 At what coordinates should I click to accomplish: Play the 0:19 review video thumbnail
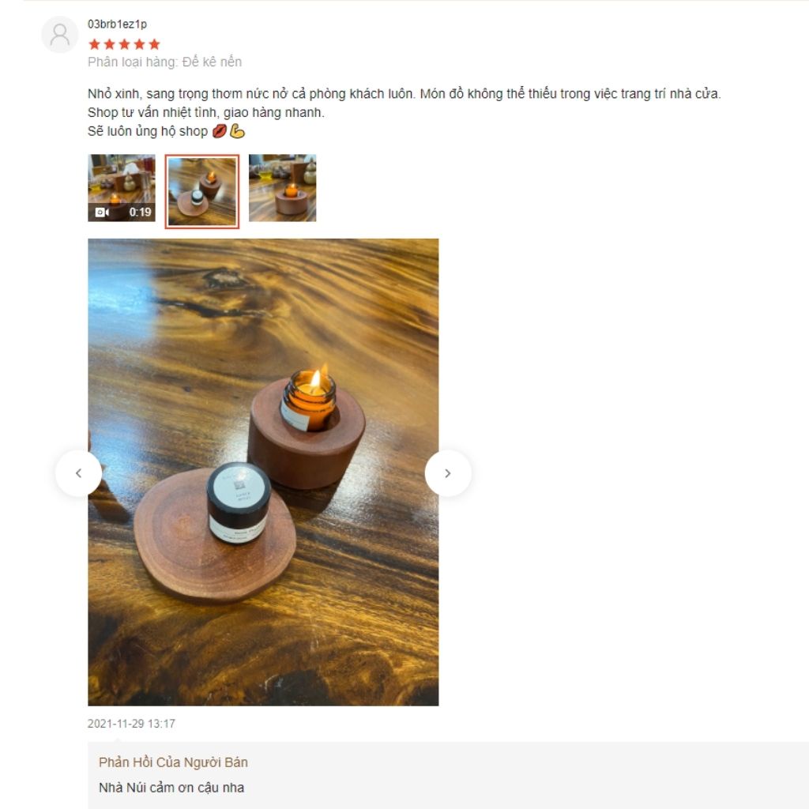pyautogui.click(x=122, y=188)
